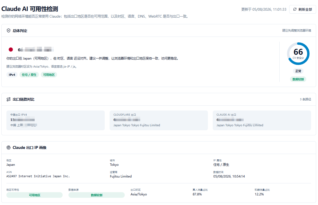Click the 建议先调整浏览器环境 text
The image size is (318, 205).
click(296, 30)
